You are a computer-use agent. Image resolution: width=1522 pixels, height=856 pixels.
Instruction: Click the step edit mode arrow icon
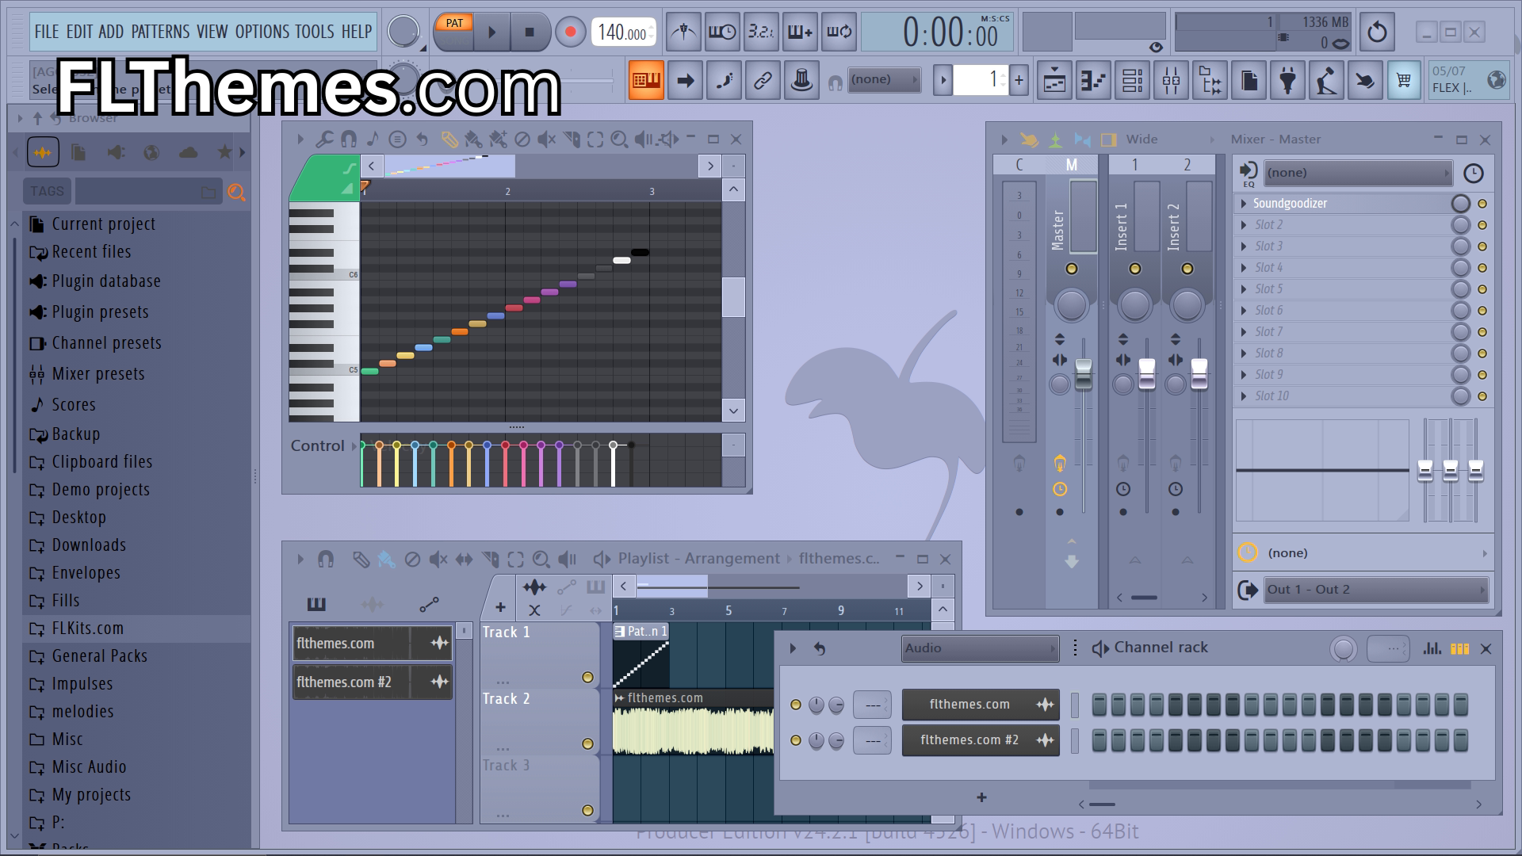[x=685, y=80]
